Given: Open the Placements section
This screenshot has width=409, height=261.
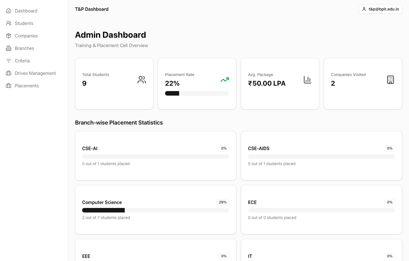Looking at the screenshot, I should pos(34,86).
